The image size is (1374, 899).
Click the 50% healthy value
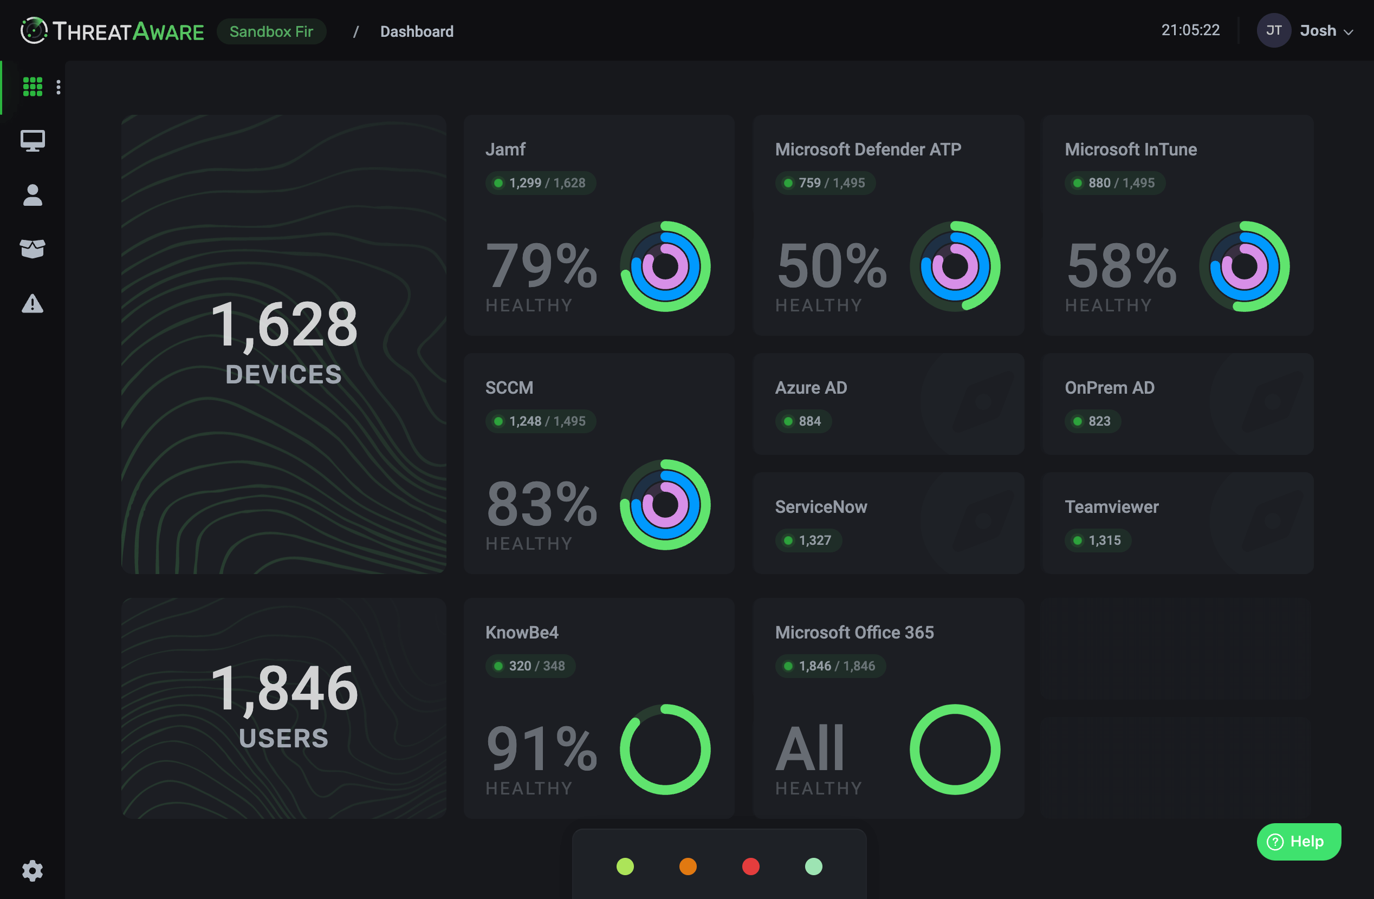point(832,265)
